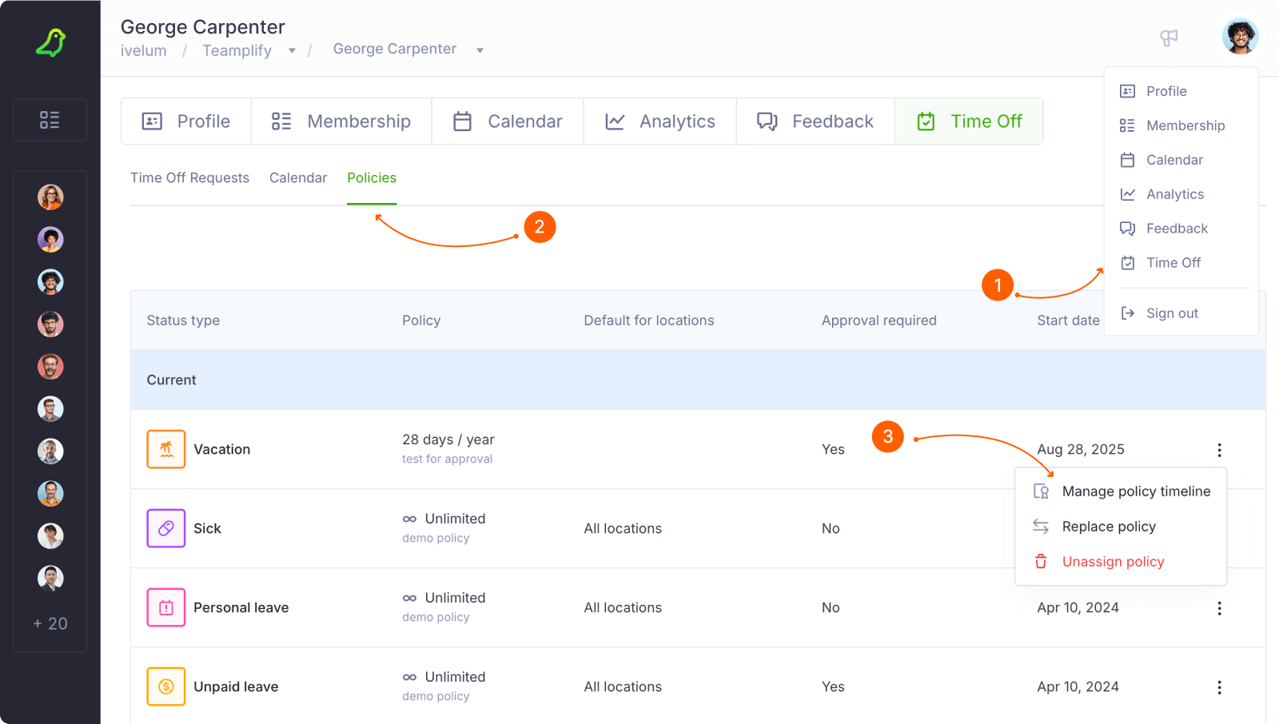
Task: Click Sign out in user menu
Action: click(1172, 313)
